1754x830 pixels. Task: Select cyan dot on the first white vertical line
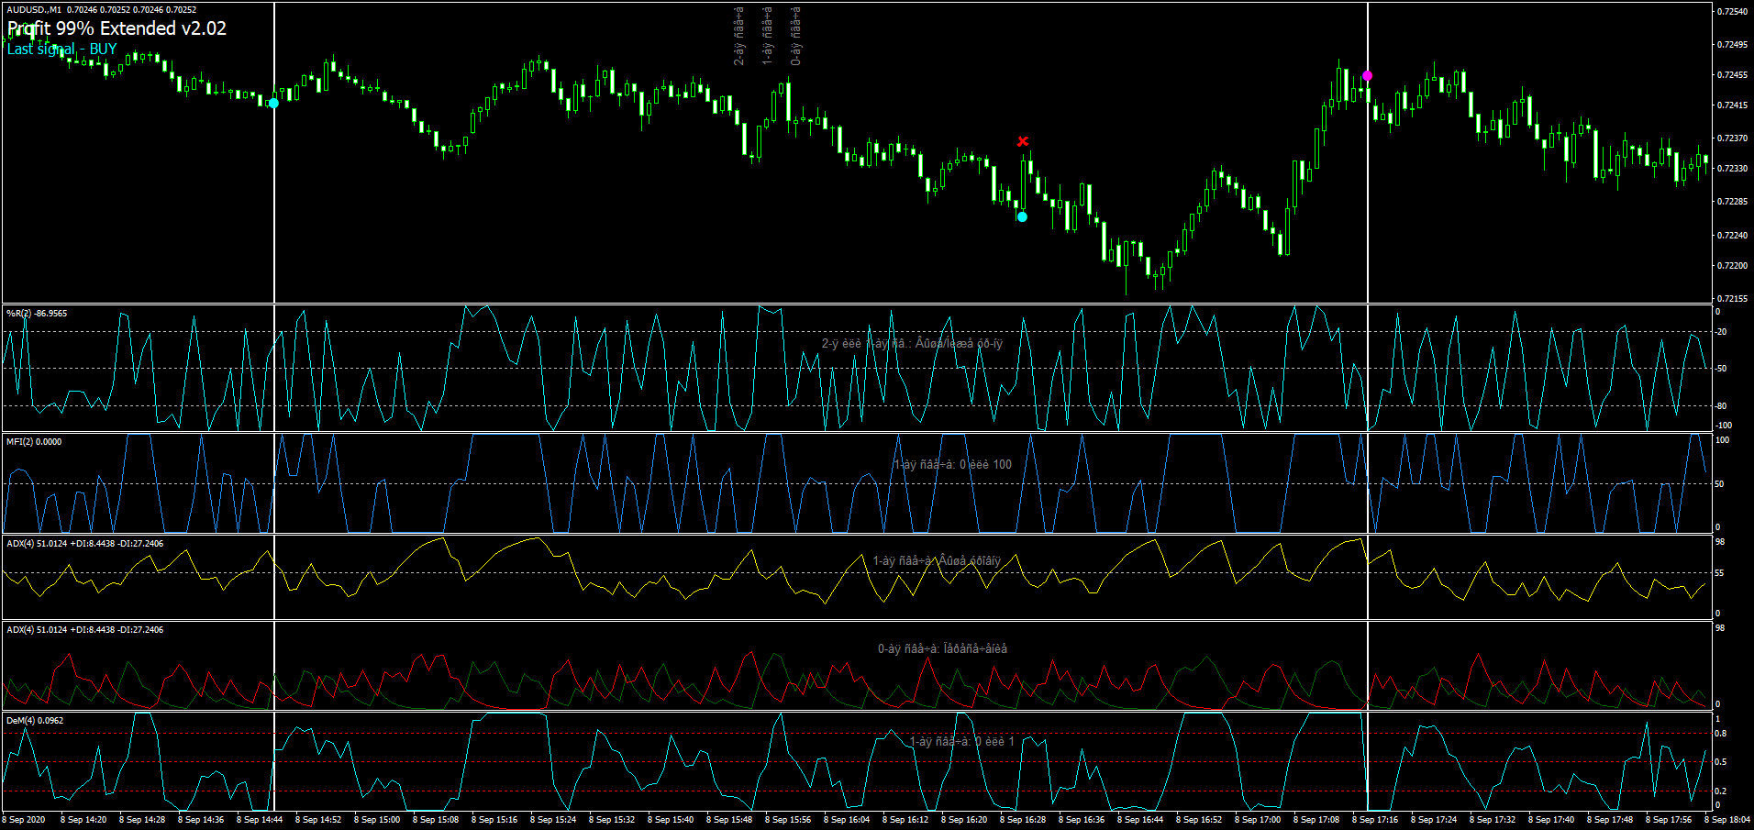point(273,104)
